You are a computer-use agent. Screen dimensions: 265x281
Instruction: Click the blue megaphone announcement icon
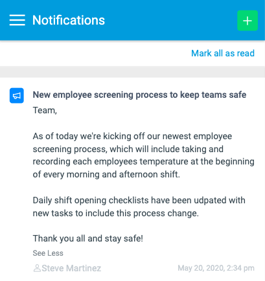(x=17, y=95)
